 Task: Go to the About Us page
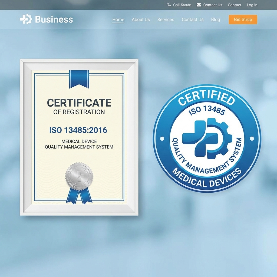(141, 19)
